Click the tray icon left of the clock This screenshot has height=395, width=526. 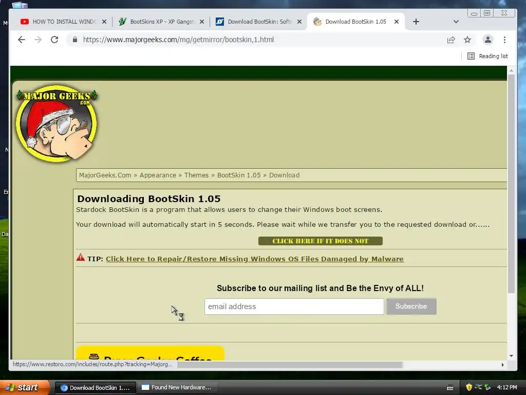(x=488, y=387)
